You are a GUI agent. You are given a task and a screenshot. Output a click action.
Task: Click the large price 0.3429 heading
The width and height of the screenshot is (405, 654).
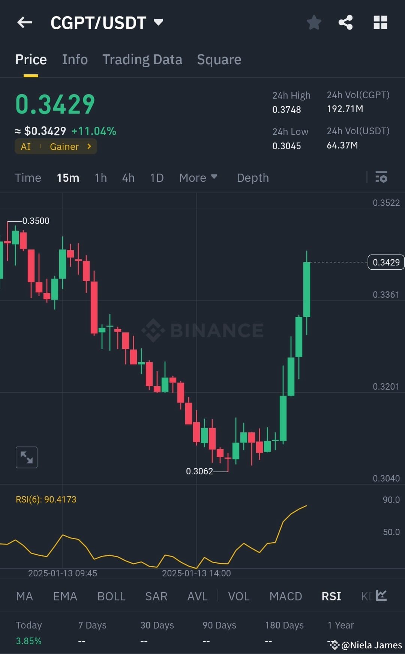point(55,104)
